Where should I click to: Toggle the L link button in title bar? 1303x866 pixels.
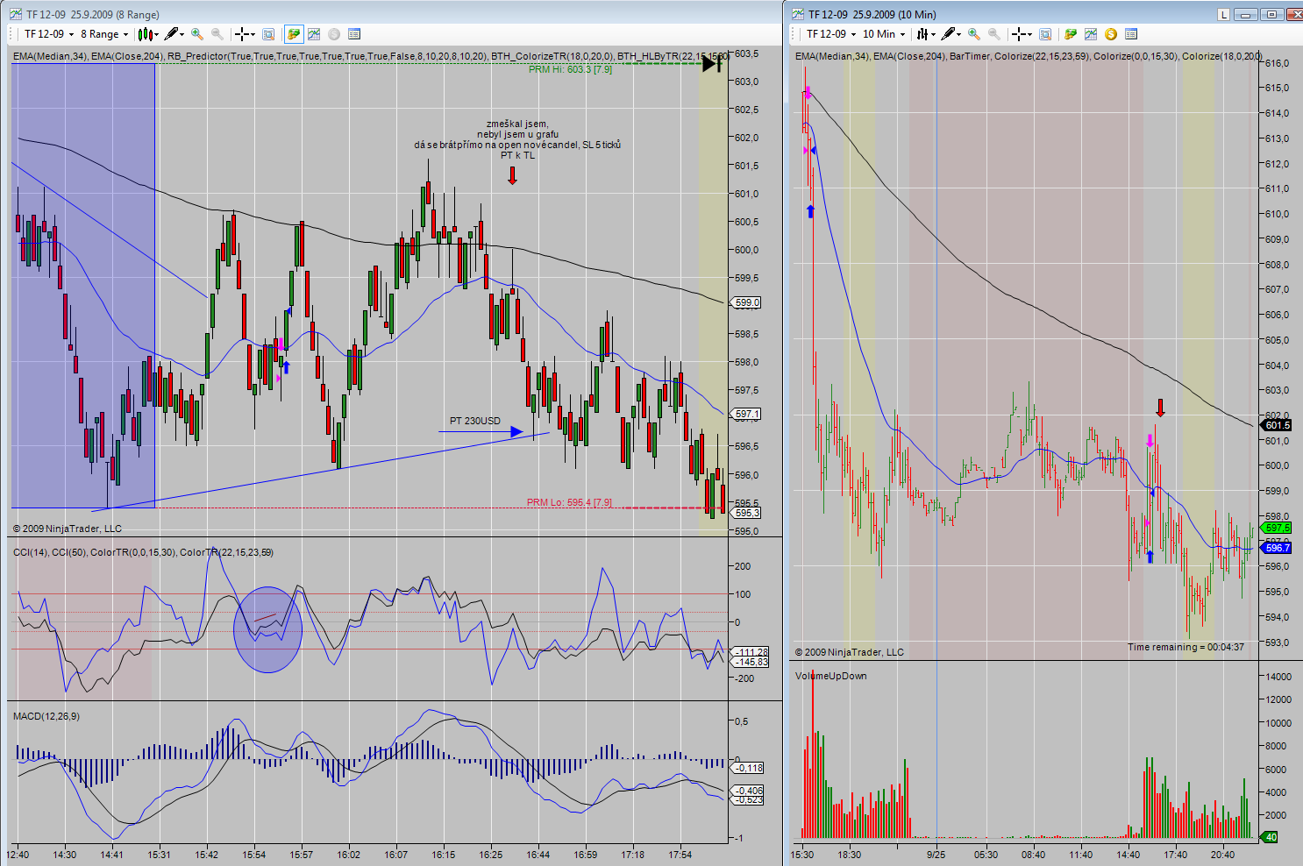point(1223,14)
